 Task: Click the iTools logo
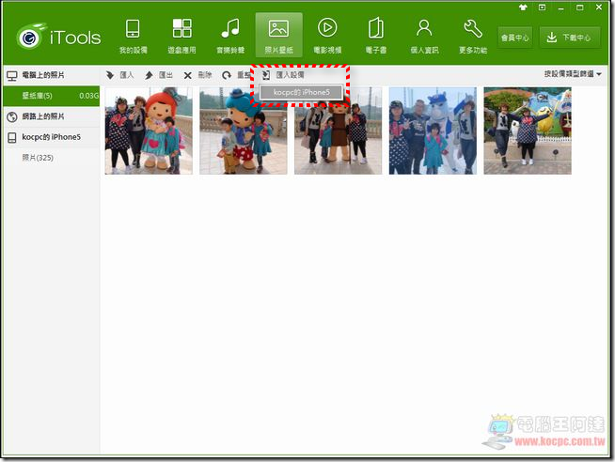(x=59, y=37)
